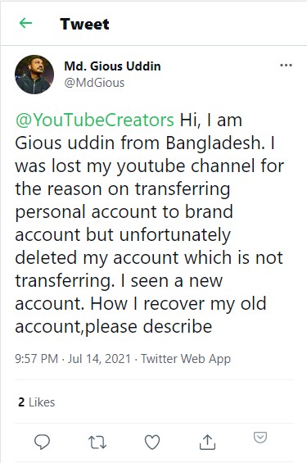Open Md. Gious Uddin's profile picture
Image resolution: width=307 pixels, height=463 pixels.
tap(34, 75)
